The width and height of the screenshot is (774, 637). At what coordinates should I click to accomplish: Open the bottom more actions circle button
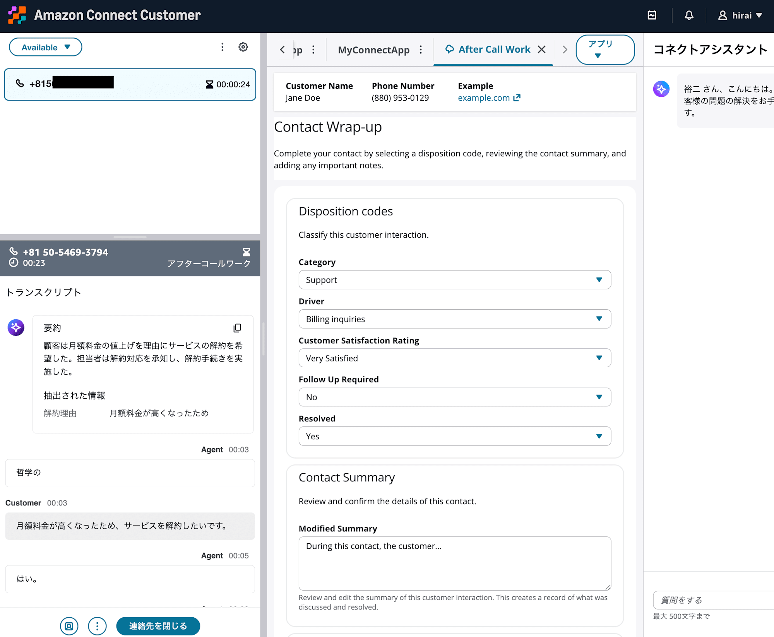point(97,626)
